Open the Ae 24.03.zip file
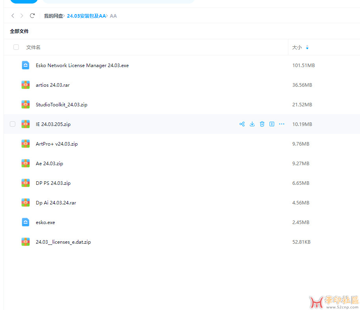 tap(49, 164)
